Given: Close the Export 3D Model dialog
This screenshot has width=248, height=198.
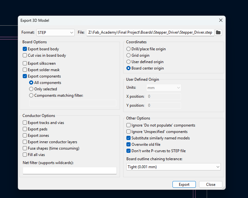Looking at the screenshot, I should pyautogui.click(x=220, y=20).
